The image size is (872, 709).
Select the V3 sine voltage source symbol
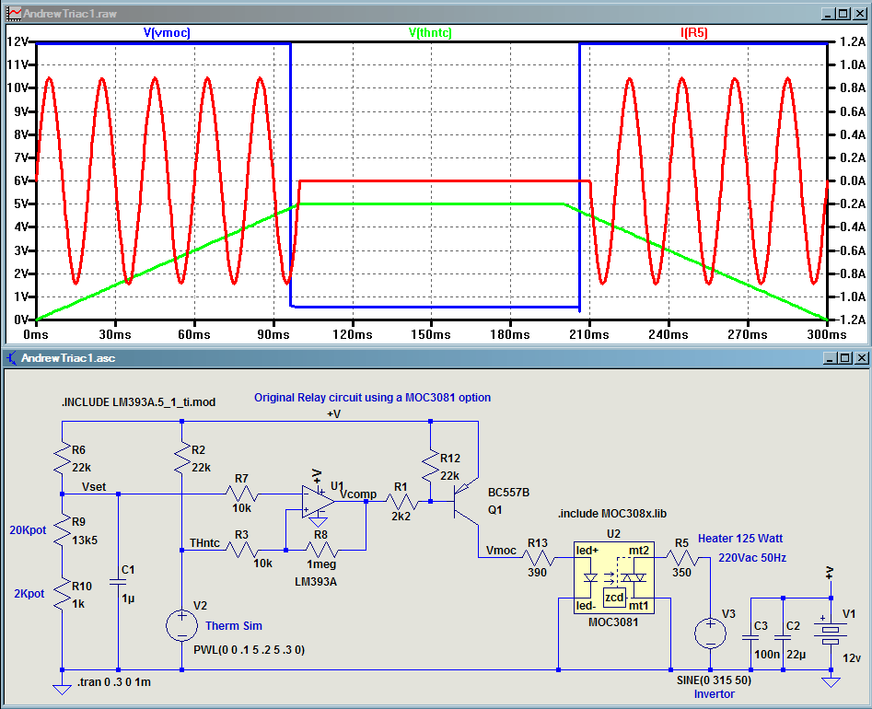click(710, 633)
